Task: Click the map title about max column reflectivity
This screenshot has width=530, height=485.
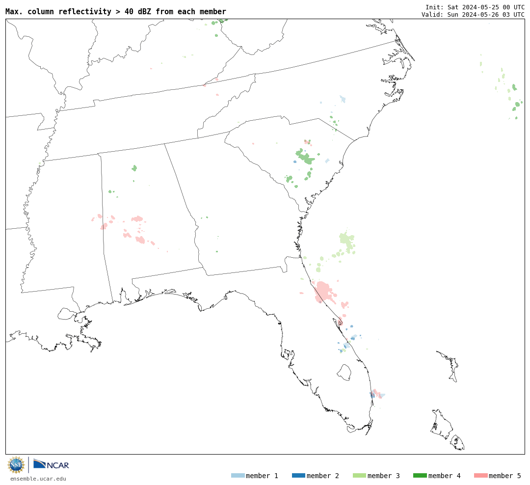Action: [116, 11]
